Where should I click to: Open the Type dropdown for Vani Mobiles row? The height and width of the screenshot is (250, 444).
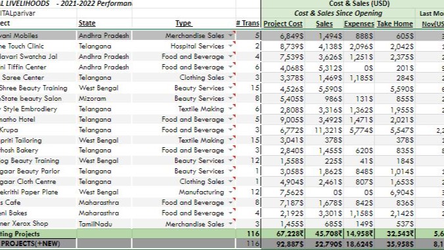[x=231, y=35]
